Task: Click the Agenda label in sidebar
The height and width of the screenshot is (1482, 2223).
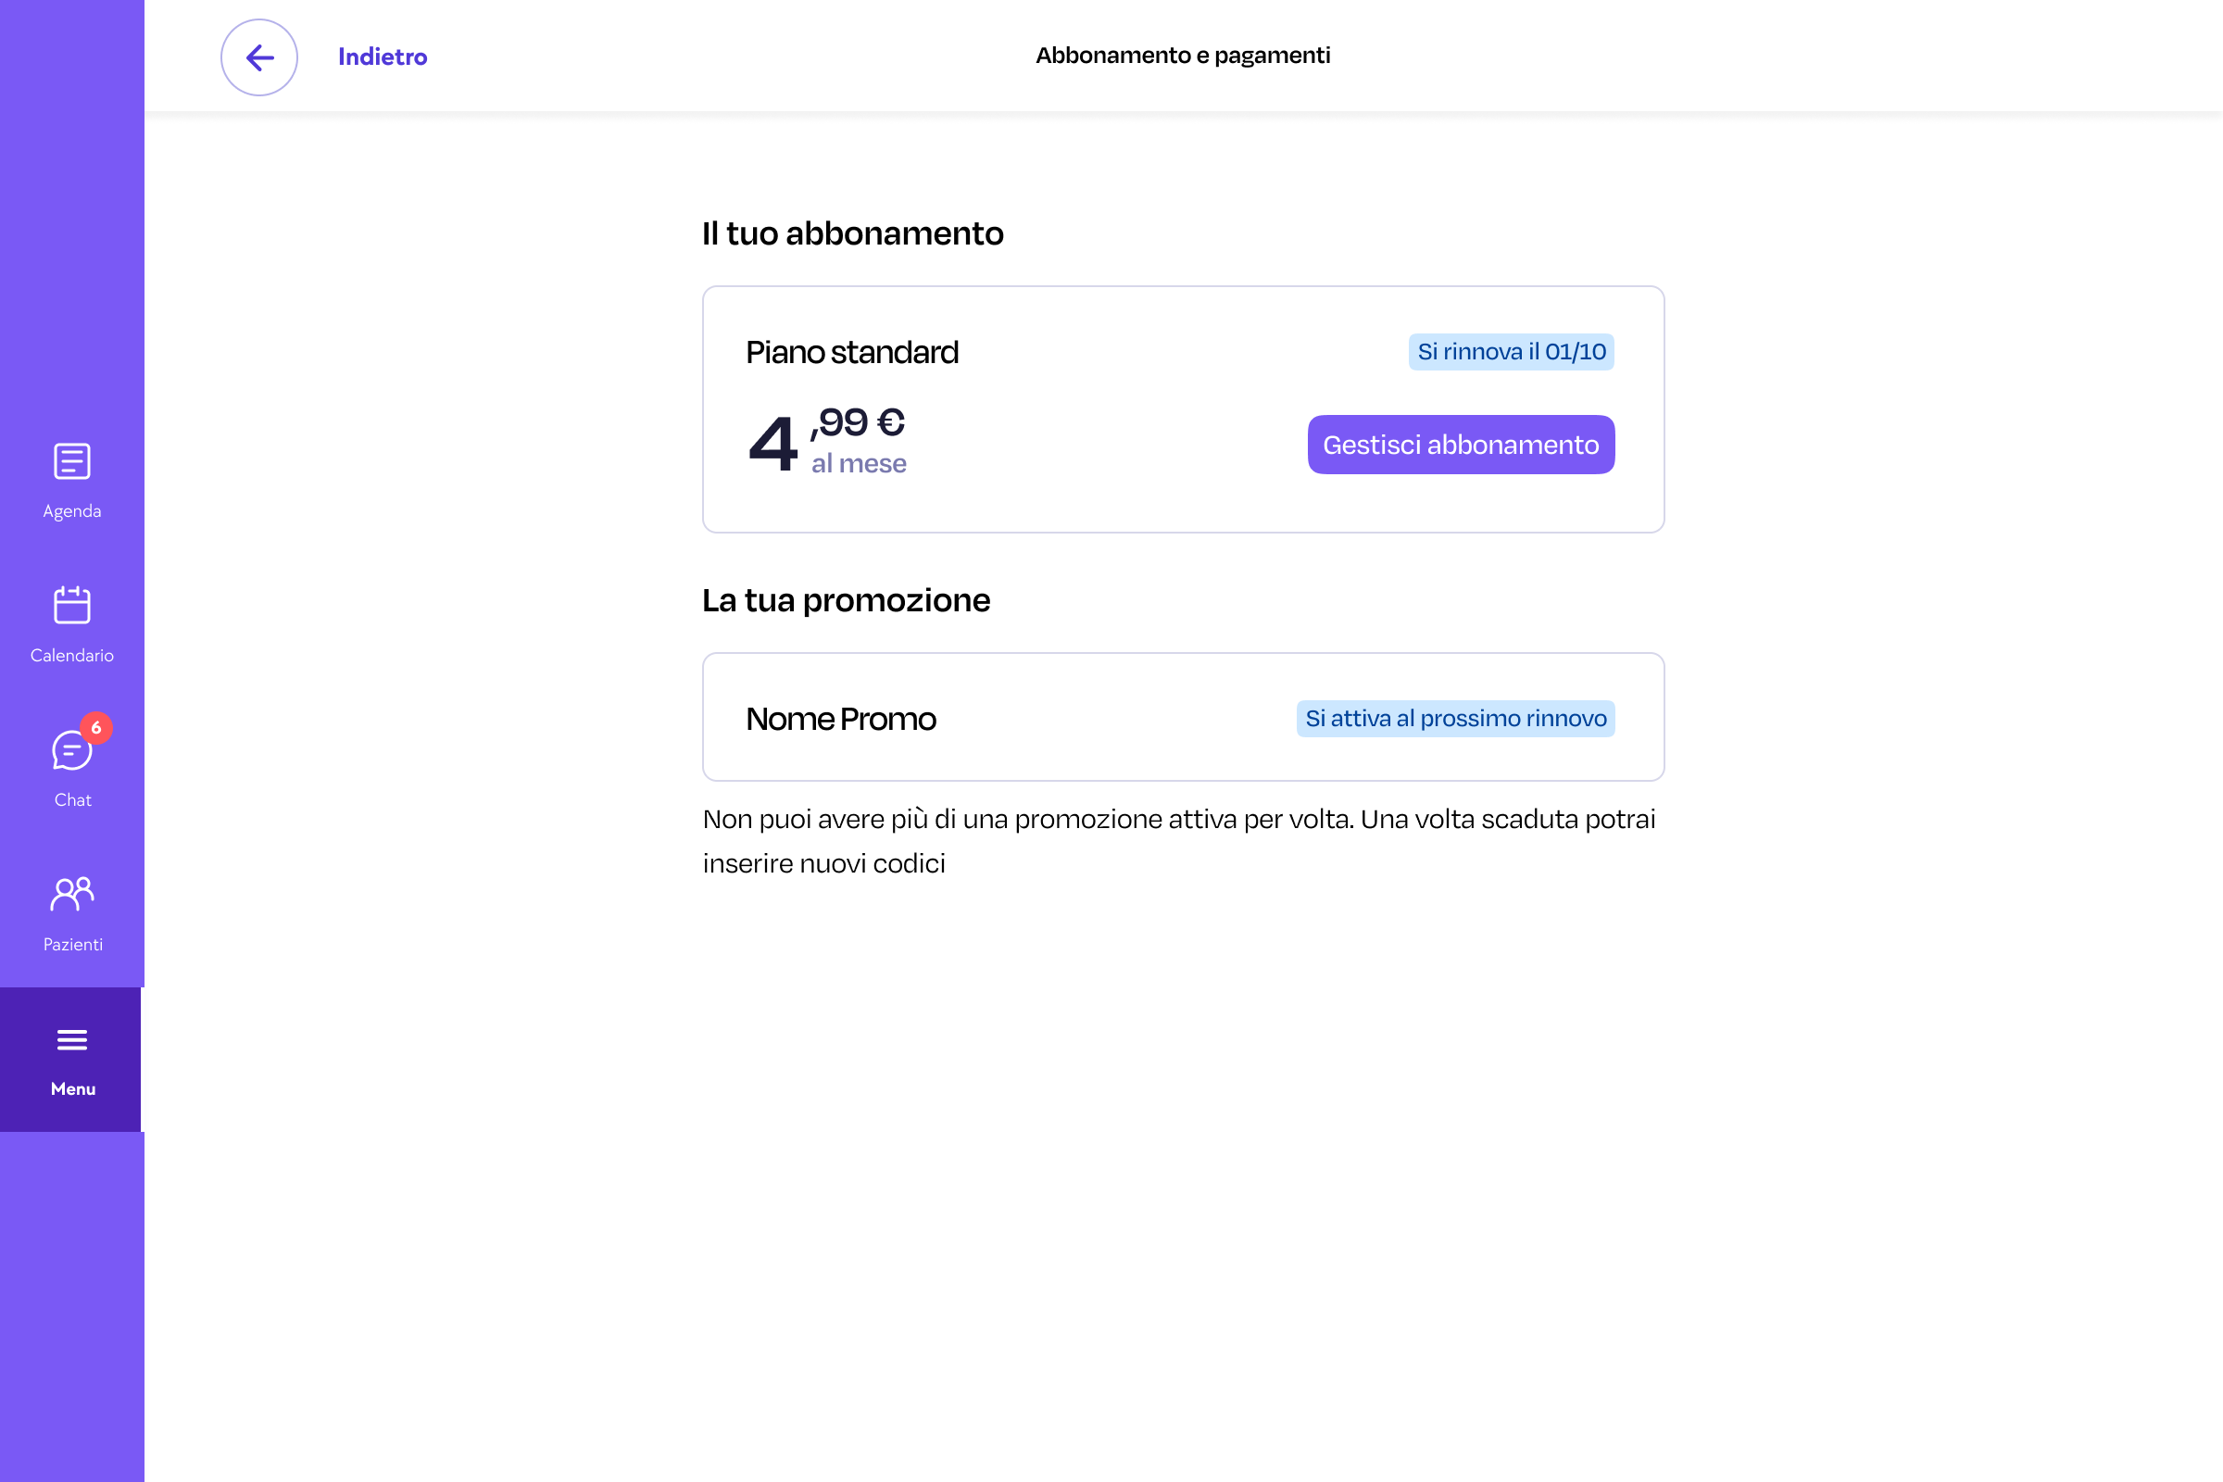Action: click(x=72, y=511)
